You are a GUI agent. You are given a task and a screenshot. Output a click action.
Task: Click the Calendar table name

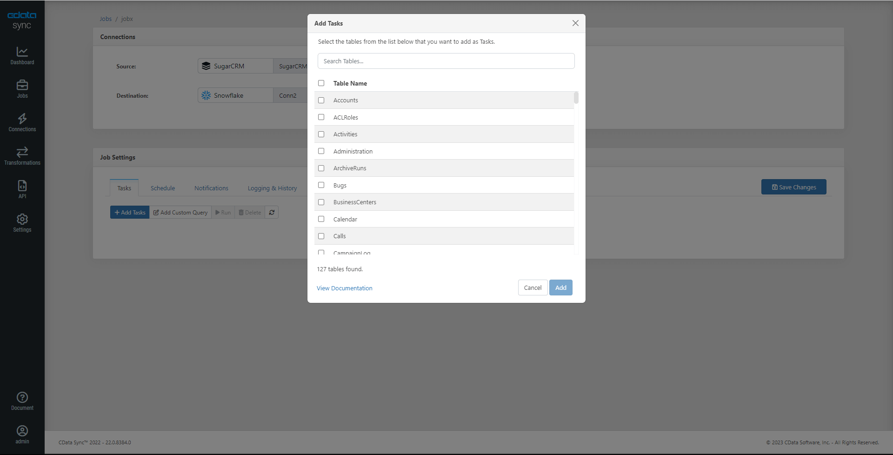pyautogui.click(x=345, y=219)
